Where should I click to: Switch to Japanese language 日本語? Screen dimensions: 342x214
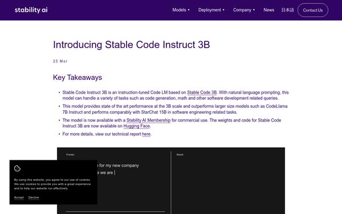(x=287, y=10)
